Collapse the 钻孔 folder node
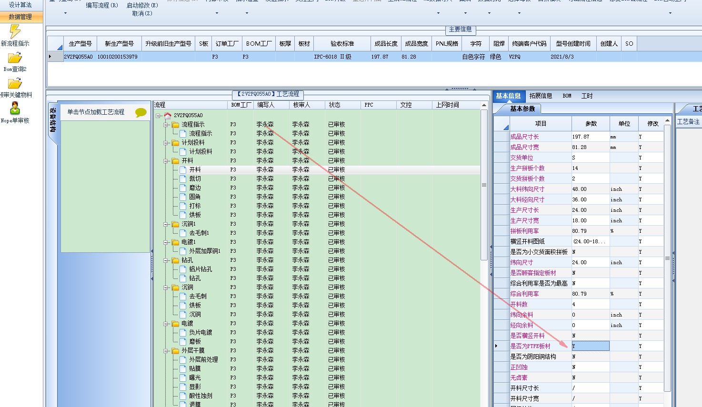This screenshot has height=407, width=702. point(166,260)
